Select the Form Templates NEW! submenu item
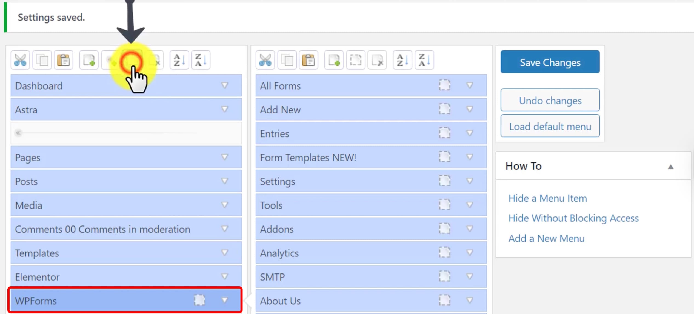This screenshot has width=694, height=314. click(x=308, y=157)
